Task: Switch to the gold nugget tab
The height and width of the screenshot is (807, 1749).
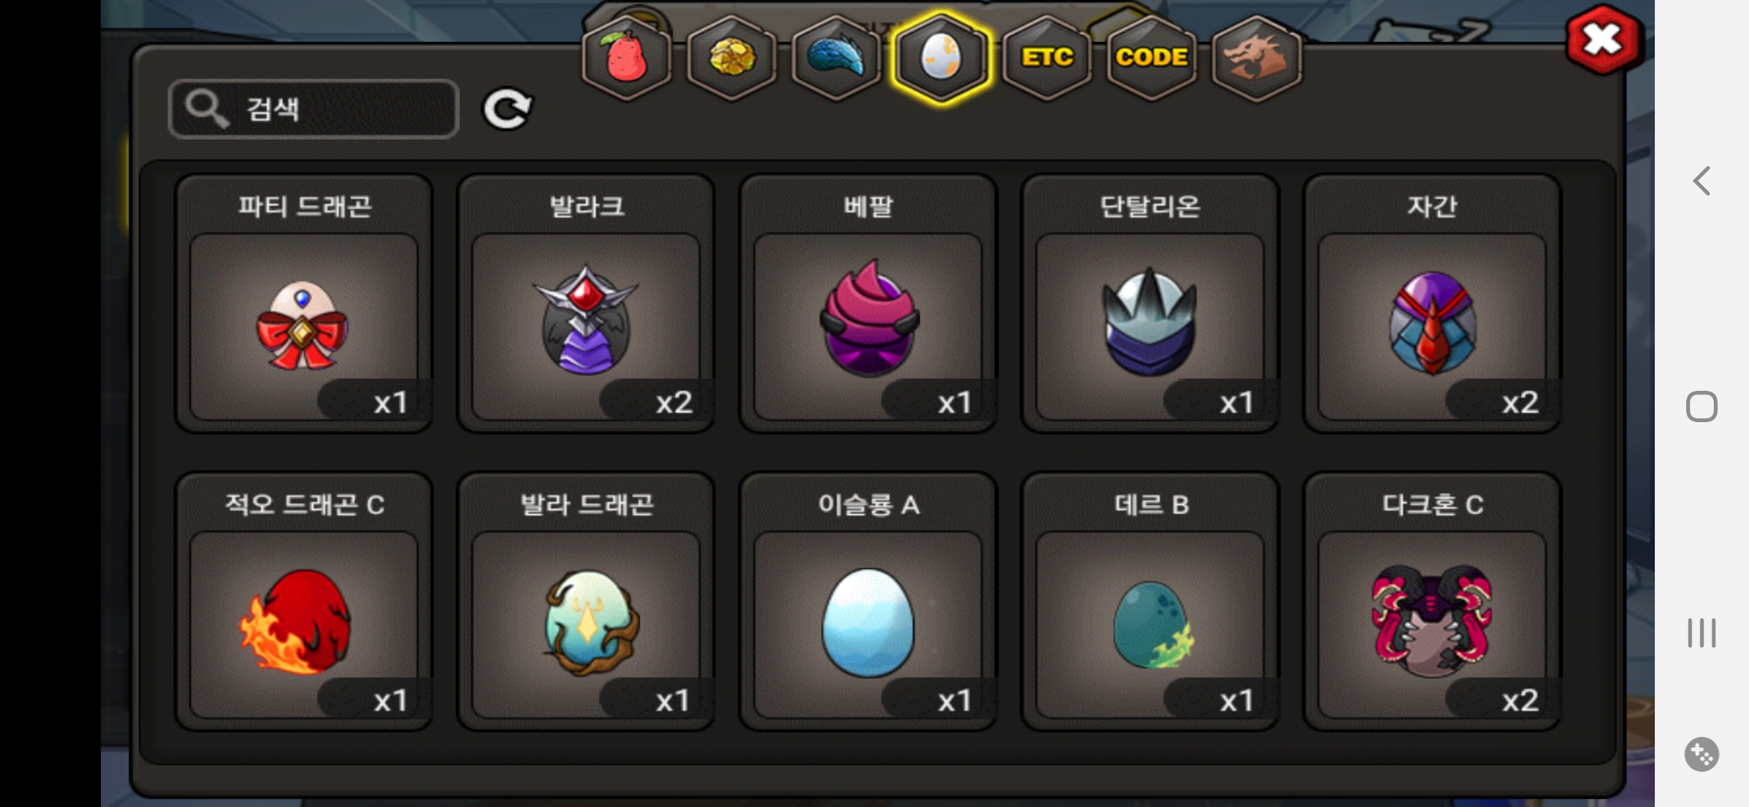Action: coord(732,58)
